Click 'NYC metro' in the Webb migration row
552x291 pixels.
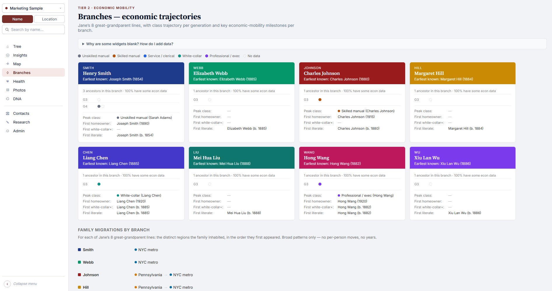tap(148, 262)
